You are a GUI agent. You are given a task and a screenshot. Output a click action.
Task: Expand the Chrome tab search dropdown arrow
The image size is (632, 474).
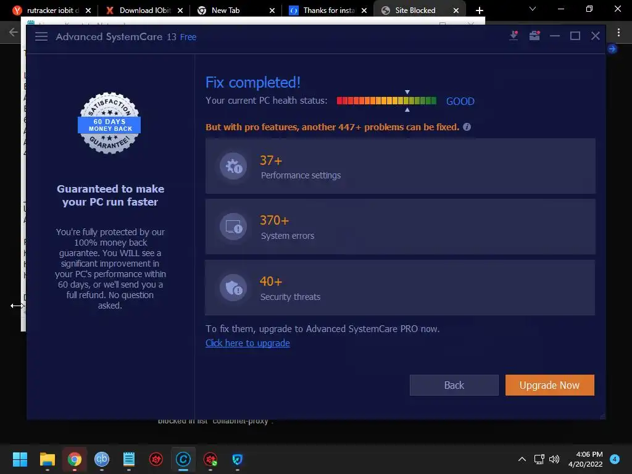(x=533, y=9)
